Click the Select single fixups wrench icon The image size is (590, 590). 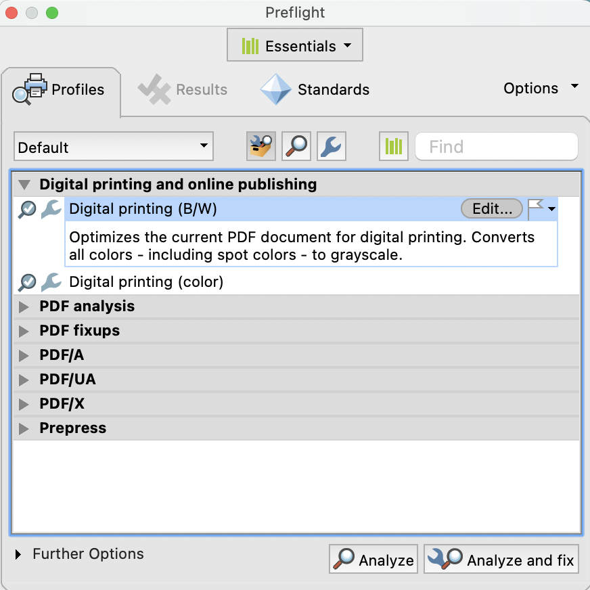coord(332,146)
